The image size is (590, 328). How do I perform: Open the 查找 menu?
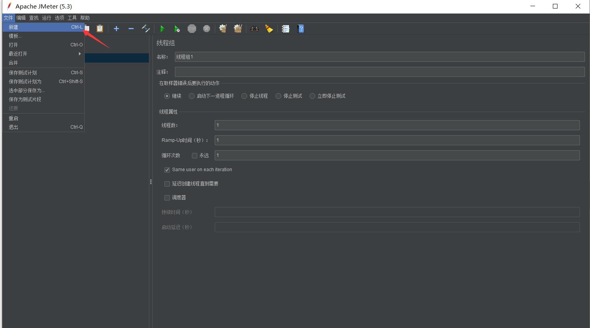point(34,18)
